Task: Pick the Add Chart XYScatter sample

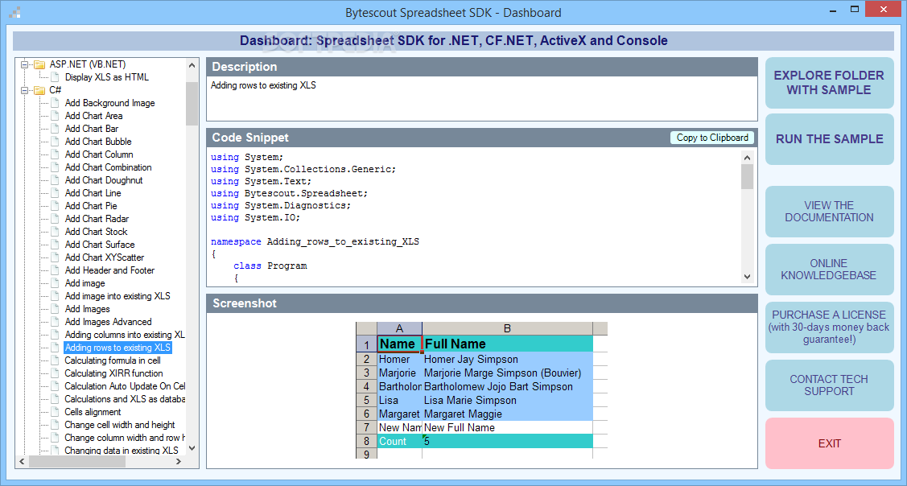Action: tap(105, 257)
